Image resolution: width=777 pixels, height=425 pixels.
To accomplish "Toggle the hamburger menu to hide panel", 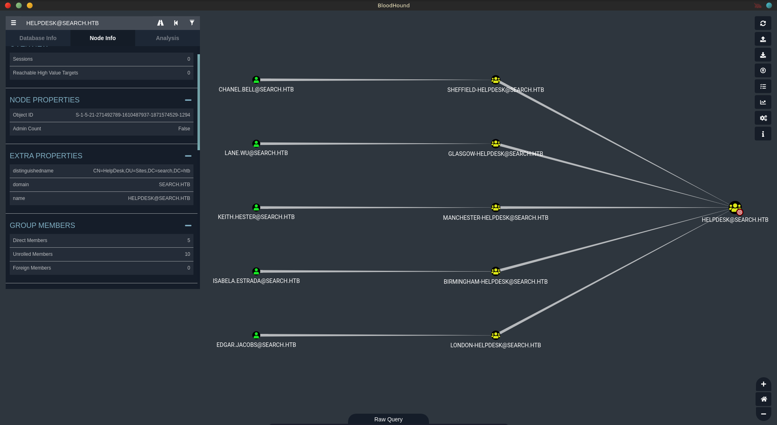I will [x=13, y=23].
